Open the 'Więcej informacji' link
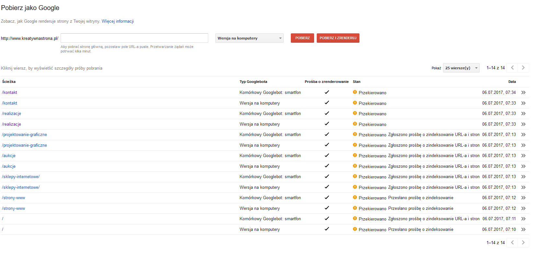This screenshot has width=535, height=261. click(118, 21)
